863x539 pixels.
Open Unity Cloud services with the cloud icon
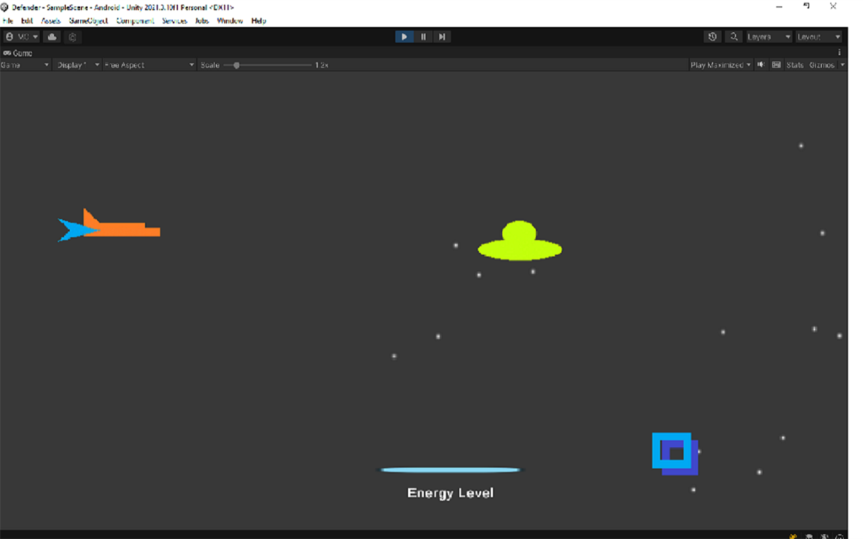click(51, 36)
